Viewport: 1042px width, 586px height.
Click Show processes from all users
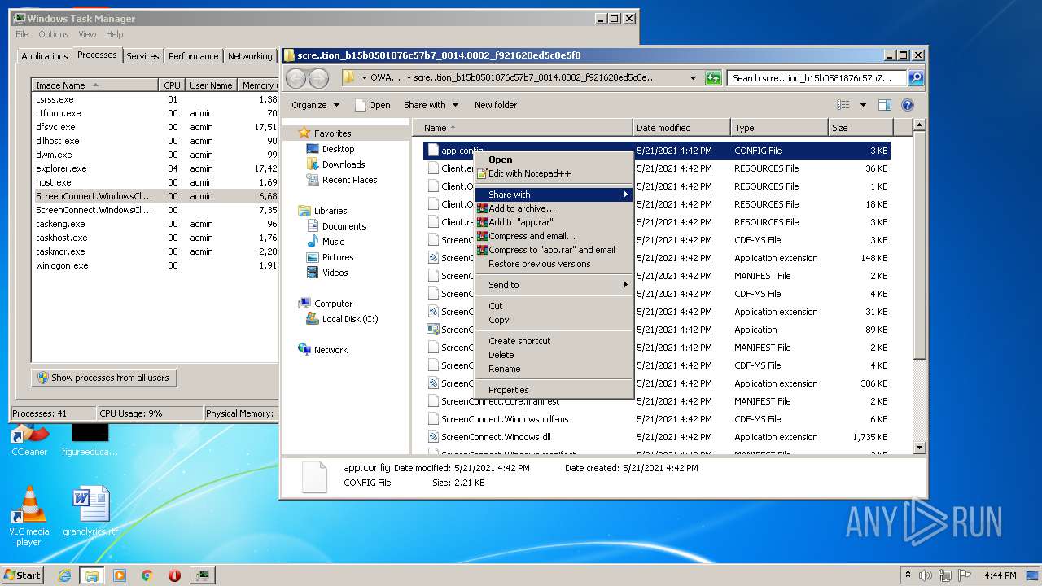point(104,378)
